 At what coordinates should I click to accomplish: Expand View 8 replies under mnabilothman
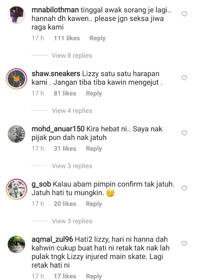(x=72, y=55)
